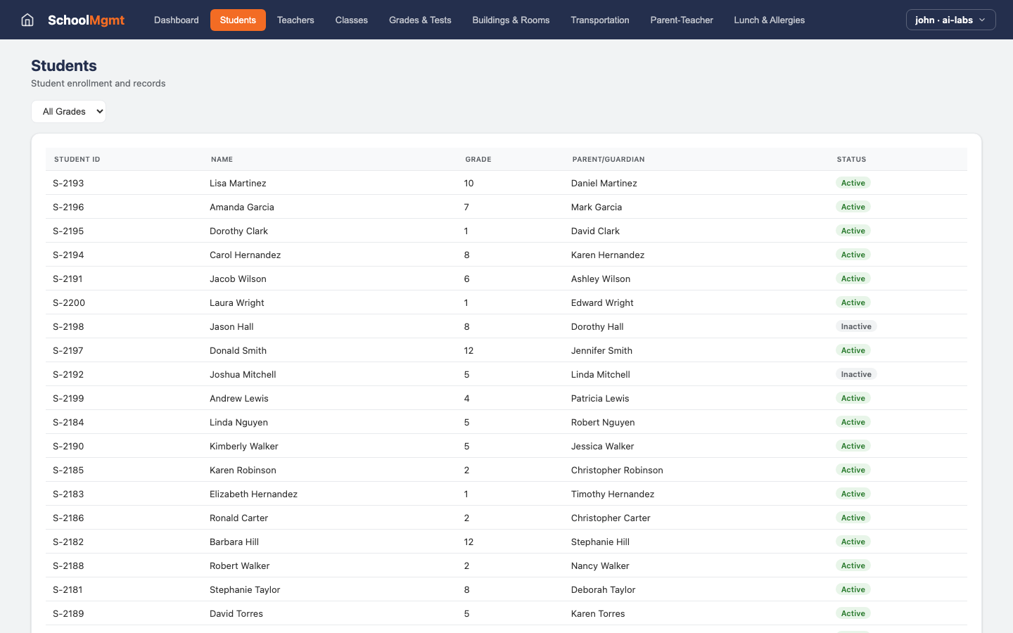Image resolution: width=1013 pixels, height=633 pixels.
Task: Open the Transportation tab
Action: tap(599, 20)
